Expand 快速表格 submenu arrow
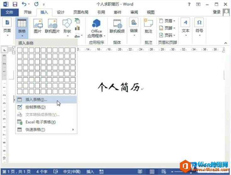 pyautogui.click(x=73, y=130)
